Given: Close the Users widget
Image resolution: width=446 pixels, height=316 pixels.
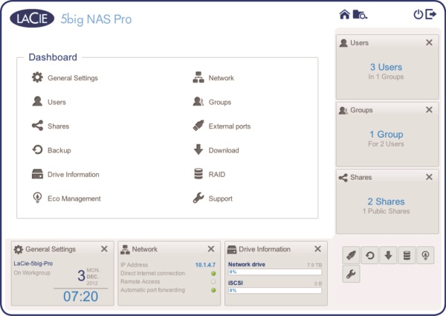Looking at the screenshot, I should point(429,42).
